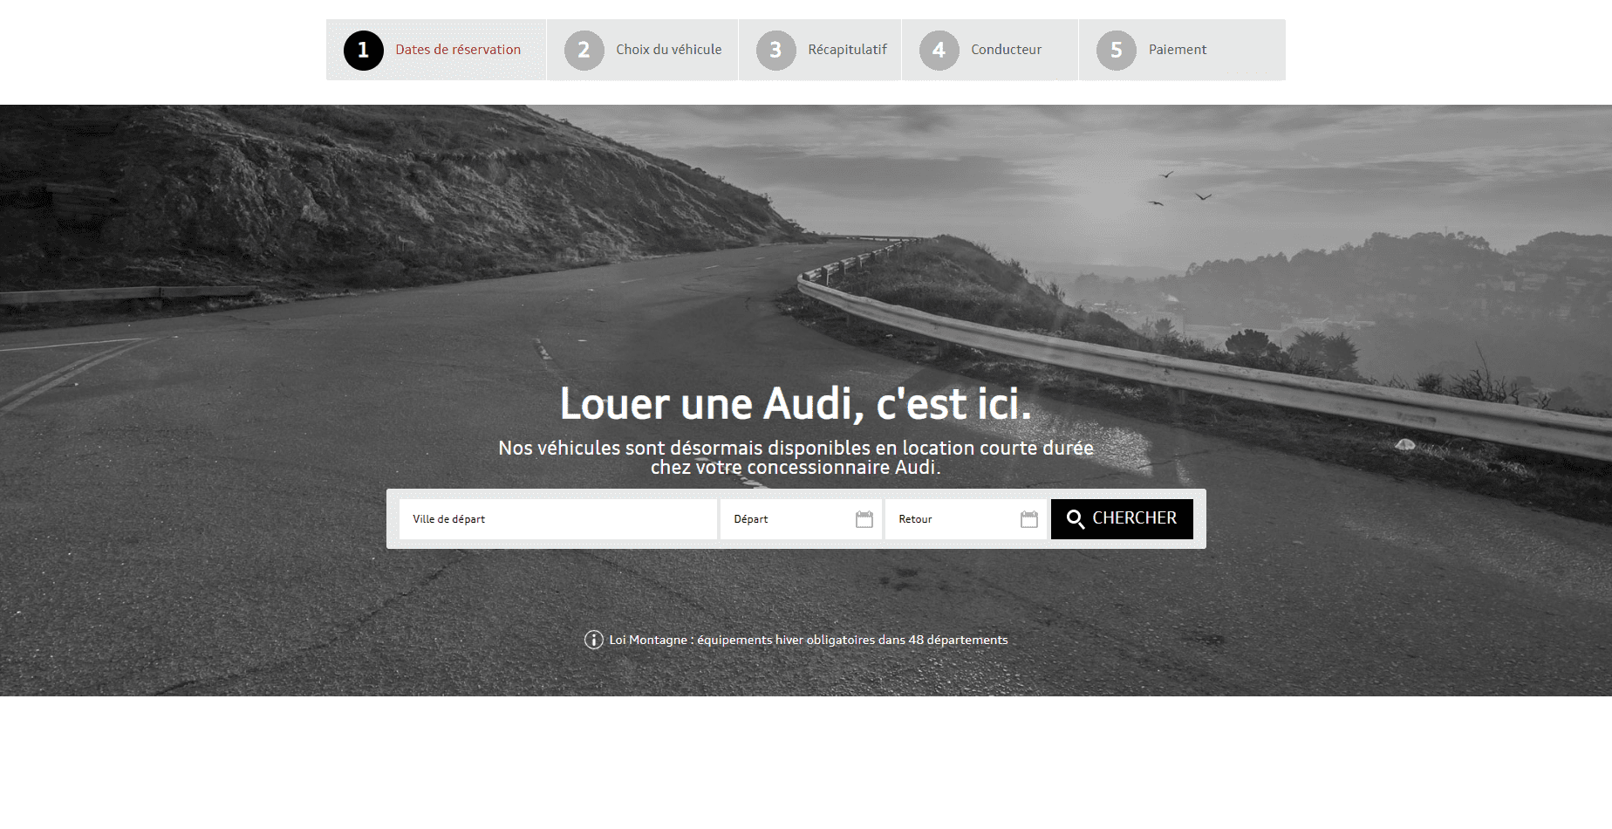Go to the Paiement step

point(1182,50)
